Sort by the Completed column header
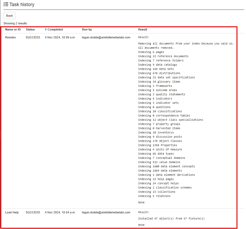Screen dimensions: 246x229 [55, 29]
